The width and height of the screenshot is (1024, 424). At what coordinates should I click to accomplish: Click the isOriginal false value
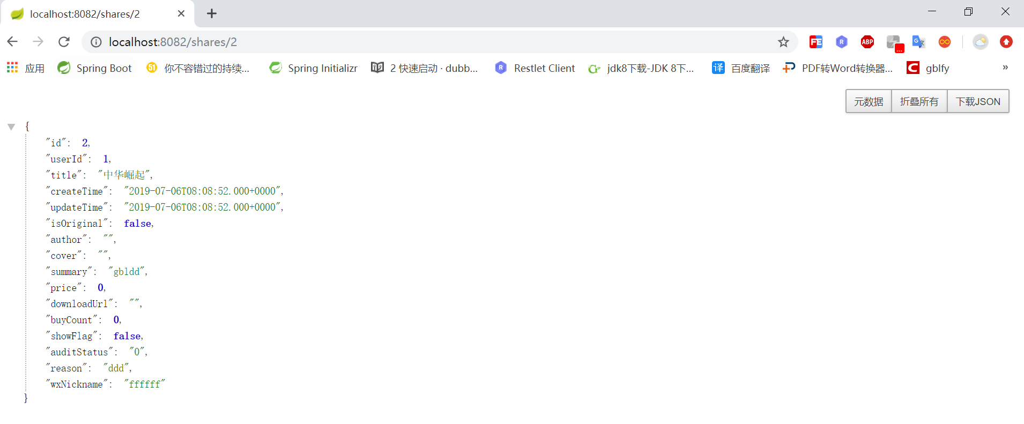click(138, 223)
